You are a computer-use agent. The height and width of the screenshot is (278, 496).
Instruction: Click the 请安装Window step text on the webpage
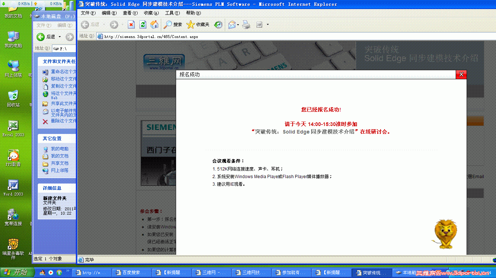click(x=161, y=227)
